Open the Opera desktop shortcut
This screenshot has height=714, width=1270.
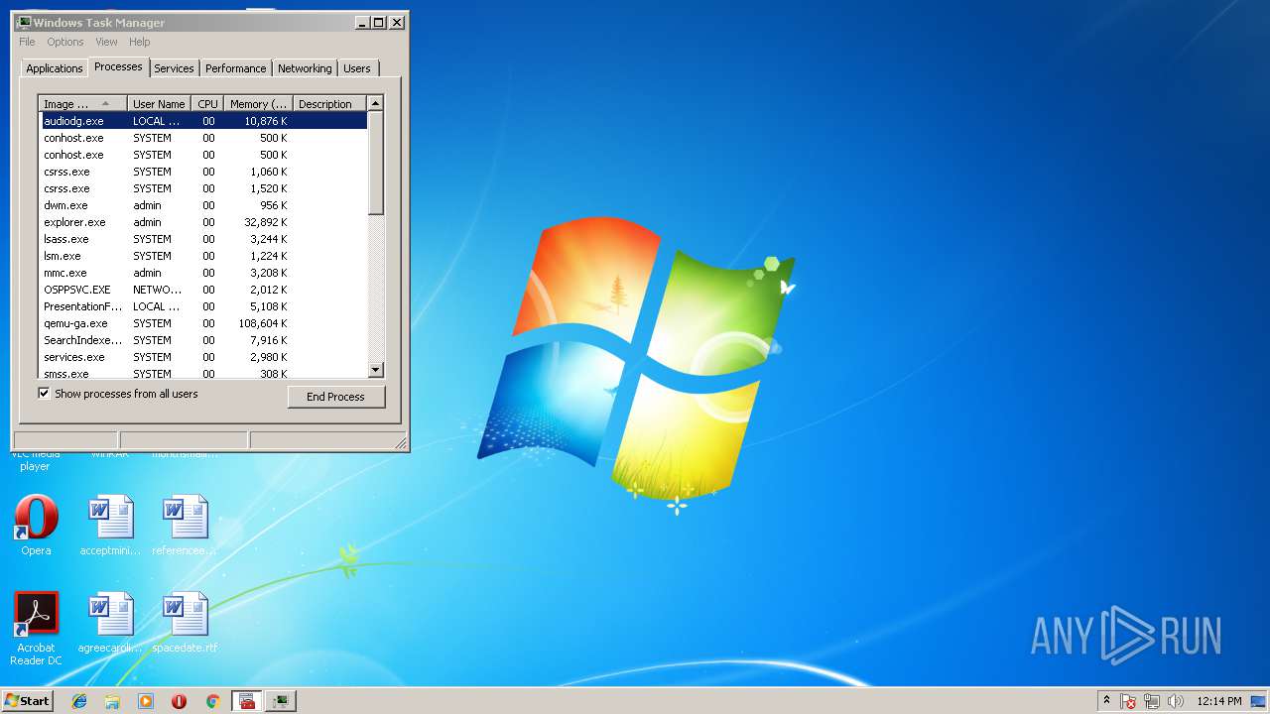[36, 526]
